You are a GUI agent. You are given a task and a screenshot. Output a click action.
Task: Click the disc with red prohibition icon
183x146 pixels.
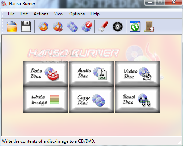pyautogui.click(x=87, y=26)
